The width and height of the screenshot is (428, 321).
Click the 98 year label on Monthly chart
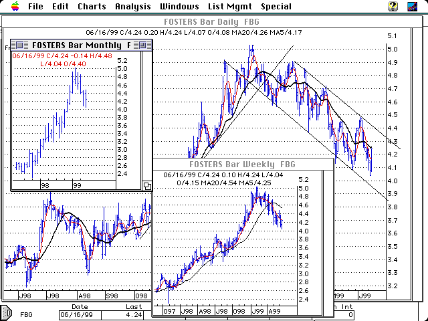45,186
